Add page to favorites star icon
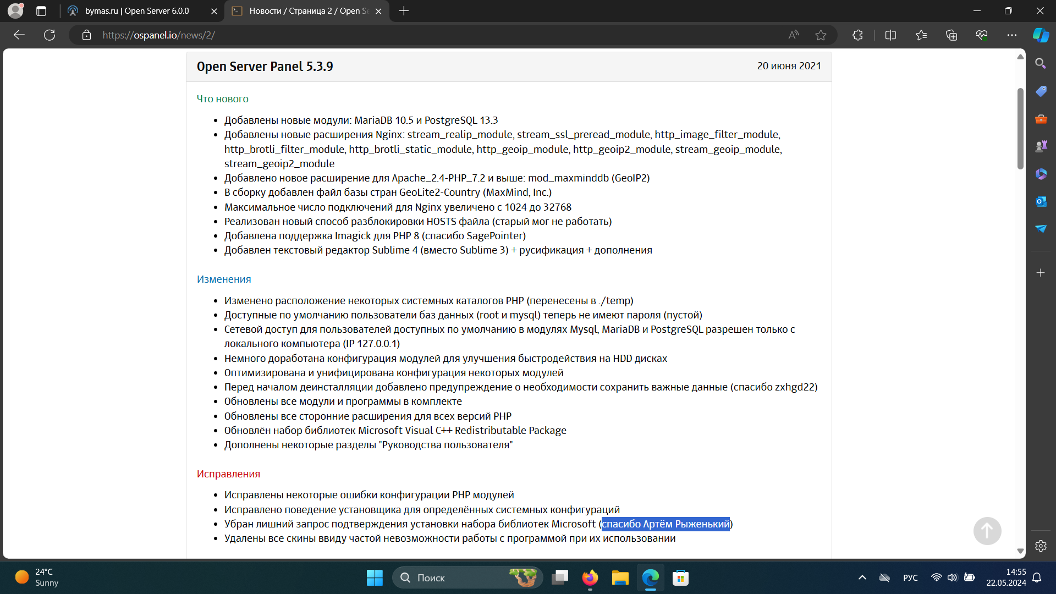 tap(821, 35)
